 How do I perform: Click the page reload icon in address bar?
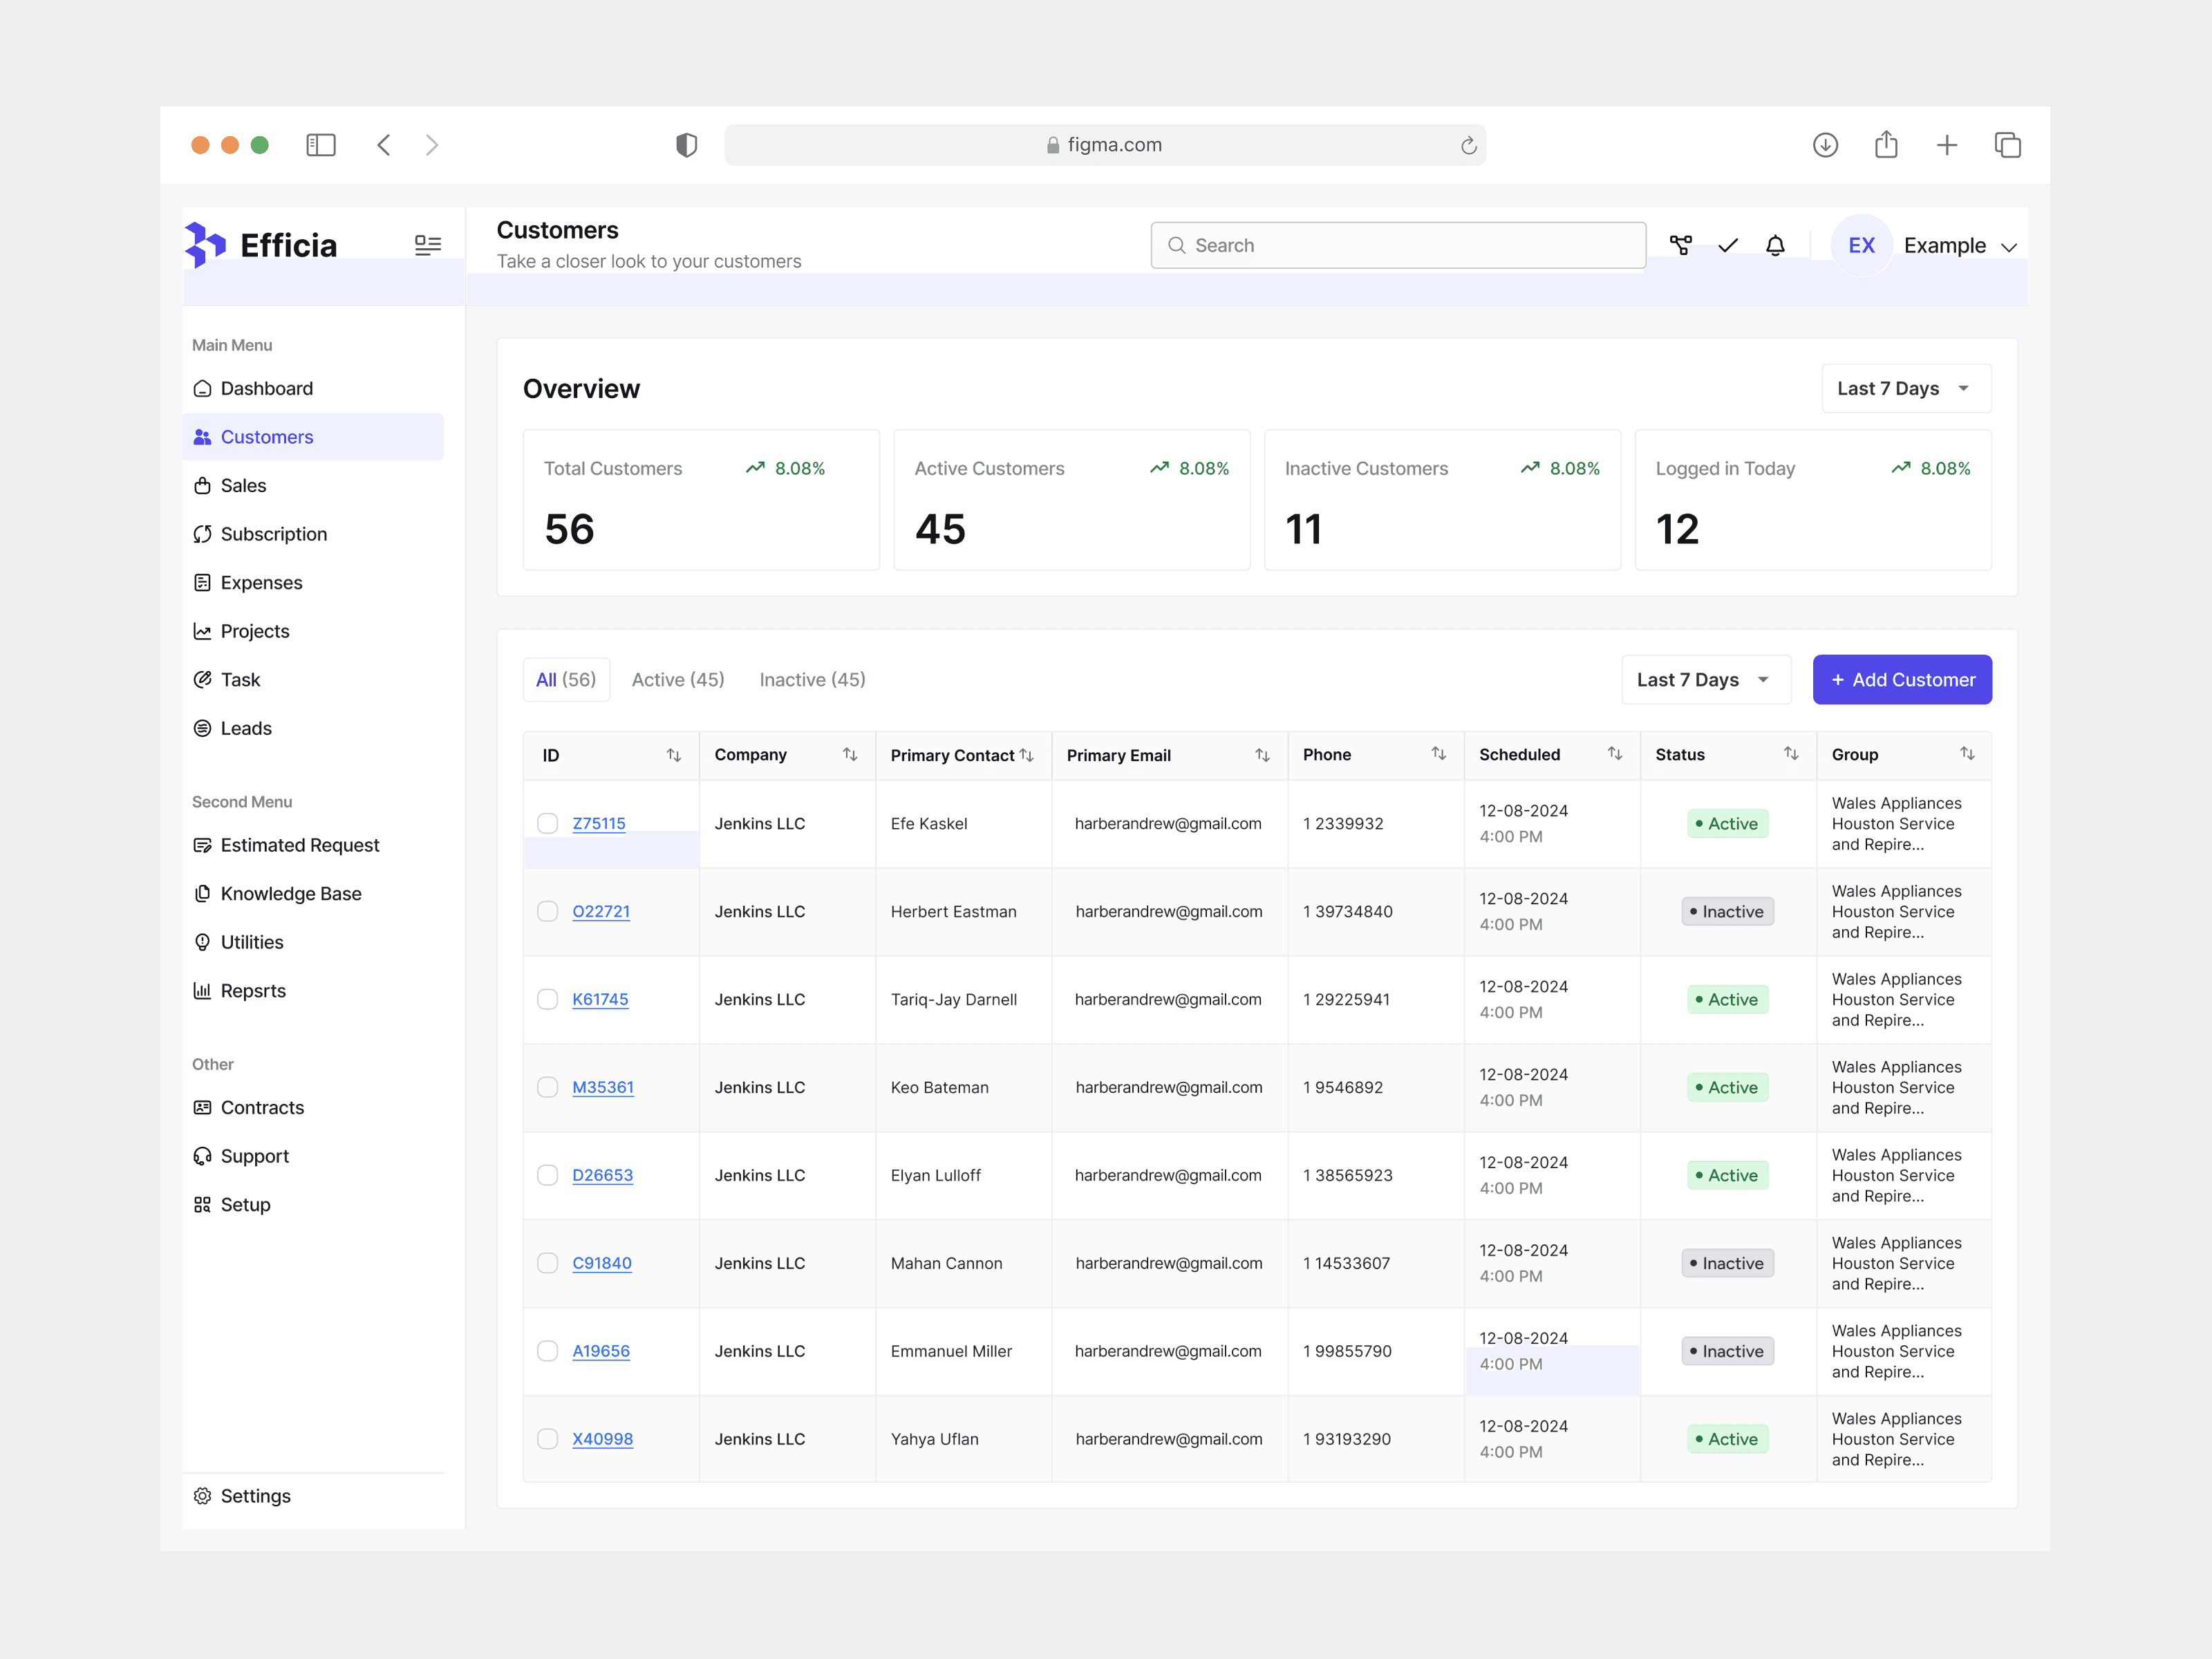[x=1468, y=146]
